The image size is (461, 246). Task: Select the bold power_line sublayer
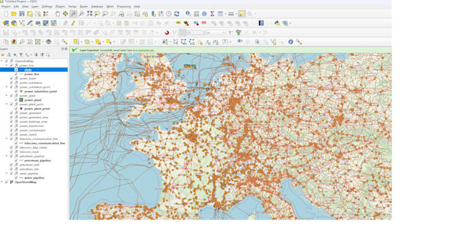tap(32, 74)
